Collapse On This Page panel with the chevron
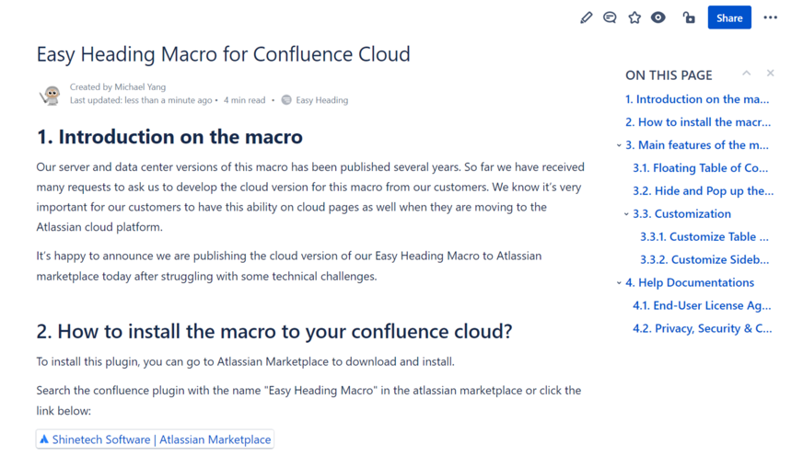Image resolution: width=803 pixels, height=456 pixels. 747,74
